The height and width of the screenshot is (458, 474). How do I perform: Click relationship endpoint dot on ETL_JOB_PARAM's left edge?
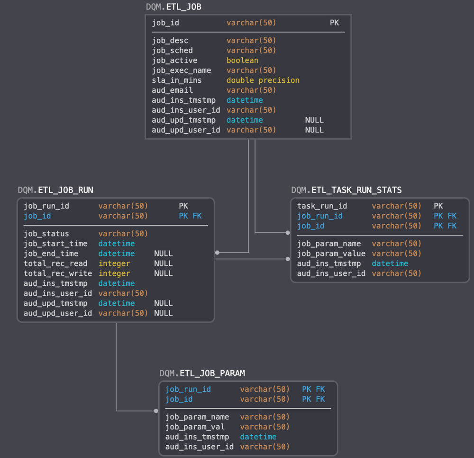[x=156, y=411]
